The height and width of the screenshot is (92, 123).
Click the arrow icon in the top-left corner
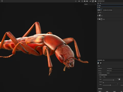point(2,1)
